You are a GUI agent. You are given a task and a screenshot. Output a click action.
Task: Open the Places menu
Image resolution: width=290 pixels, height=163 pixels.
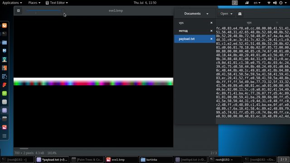34,3
